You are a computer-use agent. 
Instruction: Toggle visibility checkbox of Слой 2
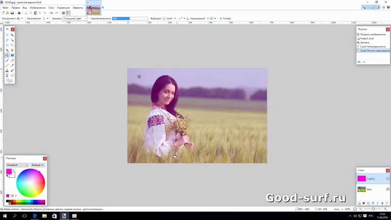coord(388,179)
